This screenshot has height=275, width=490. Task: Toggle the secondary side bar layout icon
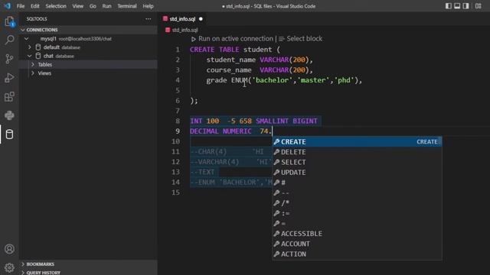coord(465,6)
